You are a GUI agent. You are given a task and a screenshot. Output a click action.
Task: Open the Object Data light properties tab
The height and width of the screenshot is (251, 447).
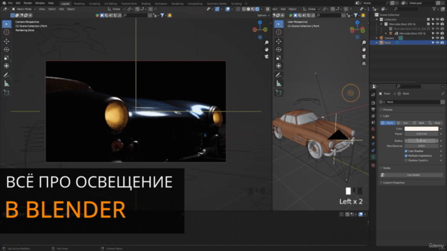[x=373, y=157]
